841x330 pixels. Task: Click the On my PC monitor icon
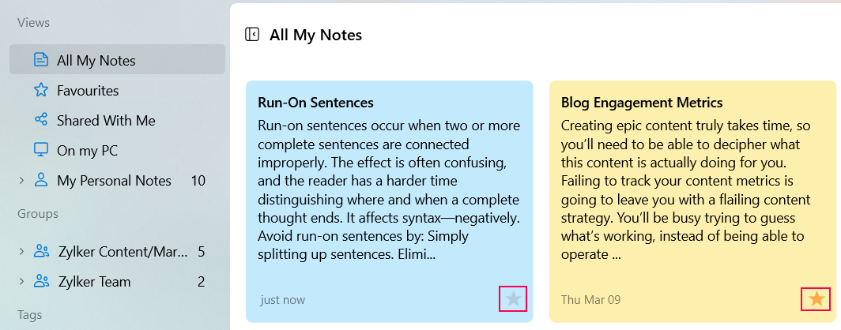41,151
